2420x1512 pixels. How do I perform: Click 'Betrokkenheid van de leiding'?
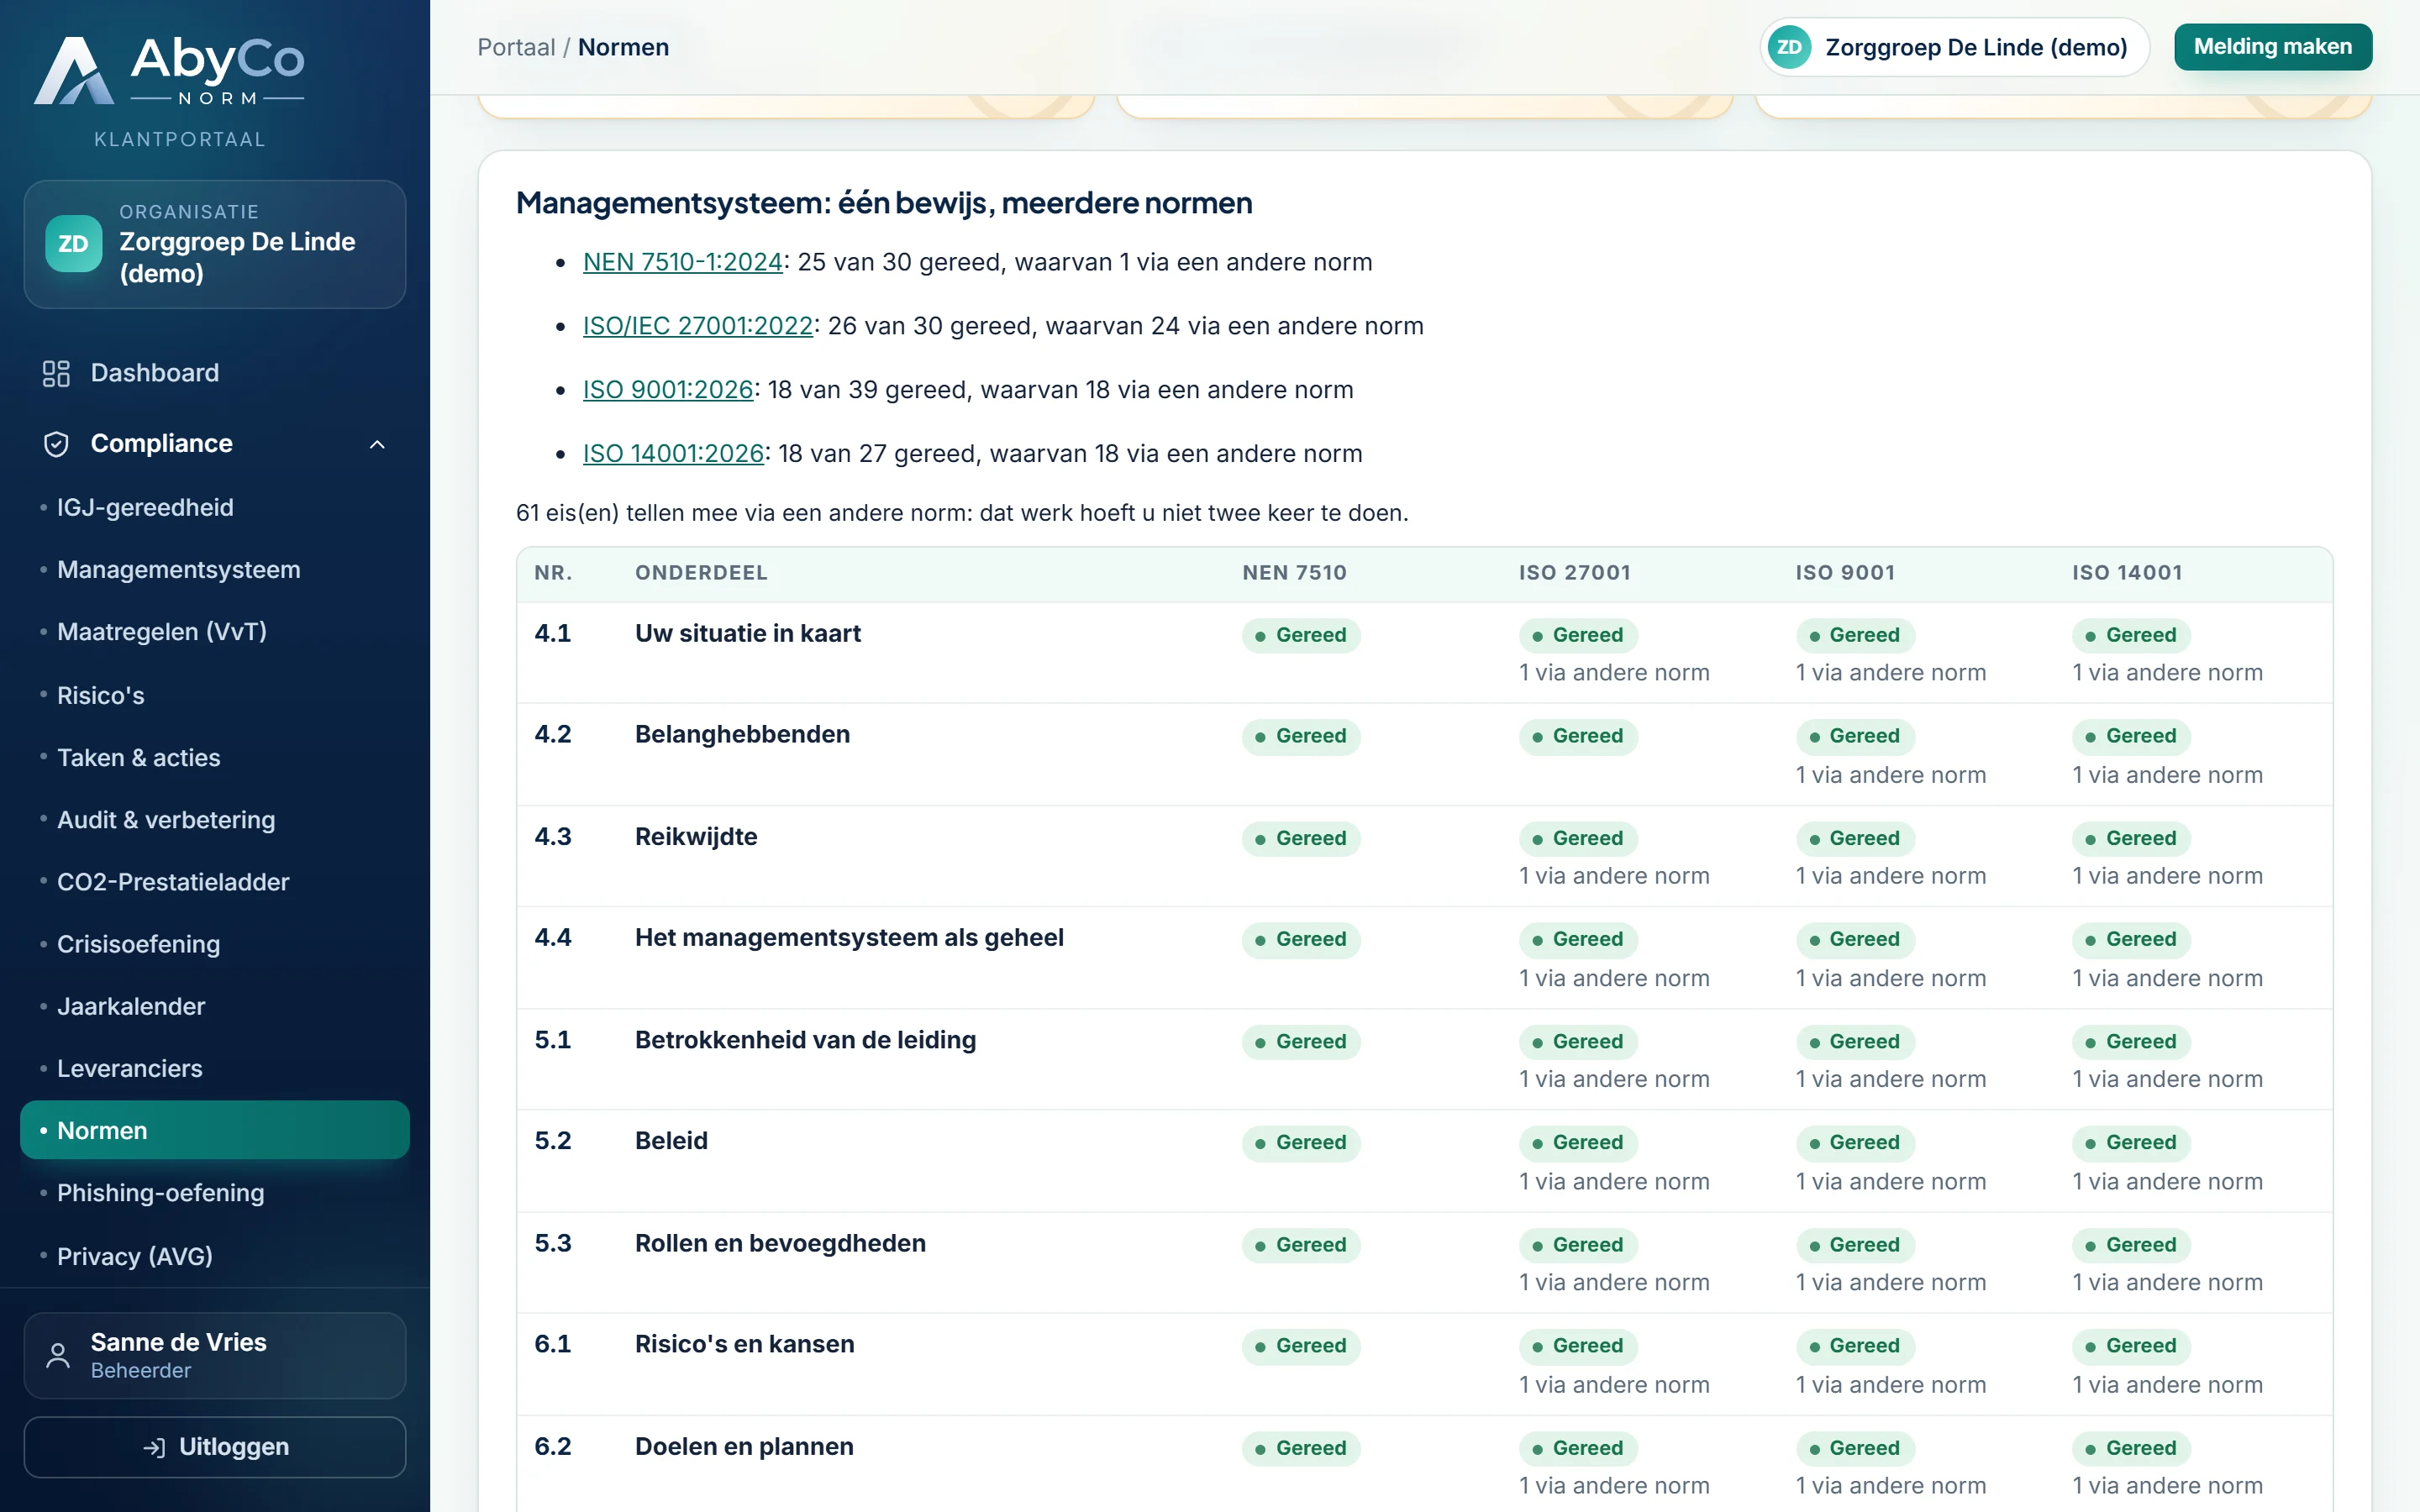[x=805, y=1040]
